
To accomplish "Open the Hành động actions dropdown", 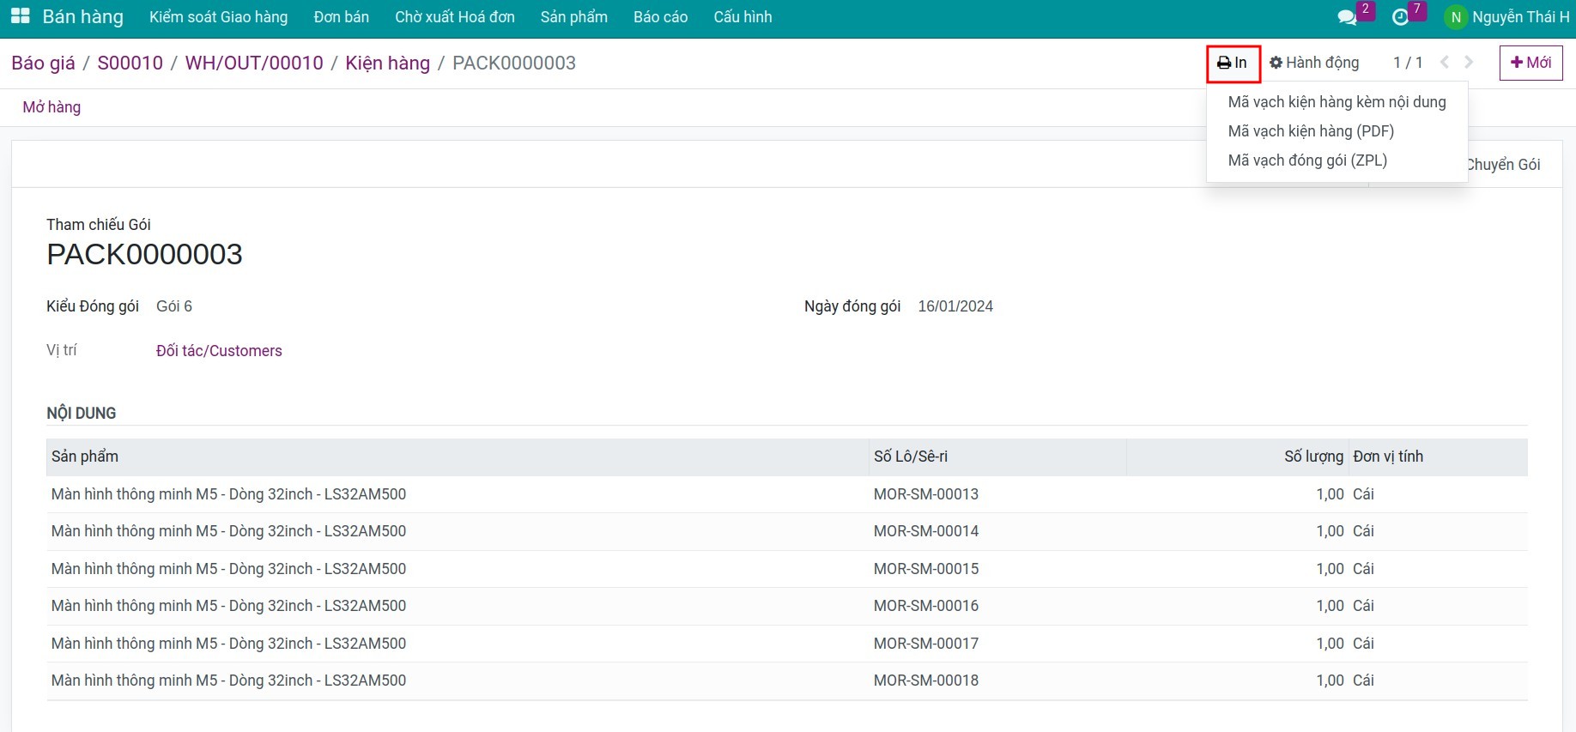I will coord(1314,63).
